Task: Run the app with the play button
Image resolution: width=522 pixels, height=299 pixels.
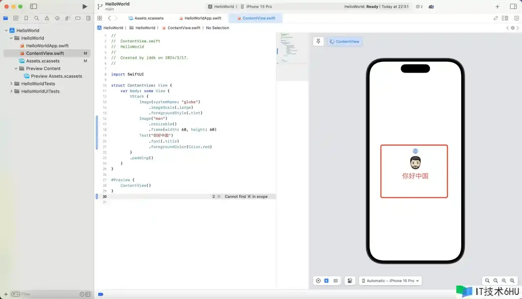Action: pyautogui.click(x=84, y=7)
